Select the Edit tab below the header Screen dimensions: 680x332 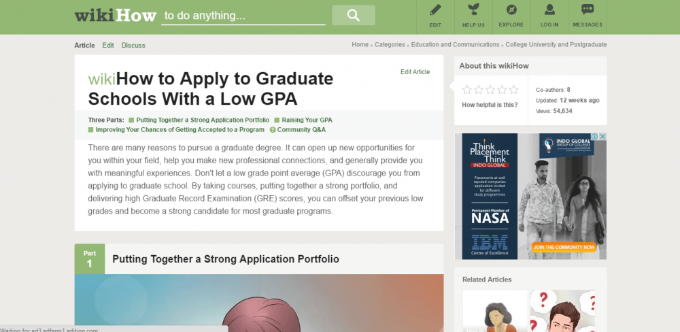click(108, 46)
